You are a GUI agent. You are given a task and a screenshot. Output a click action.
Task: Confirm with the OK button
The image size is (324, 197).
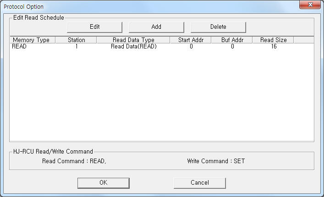[x=104, y=183]
